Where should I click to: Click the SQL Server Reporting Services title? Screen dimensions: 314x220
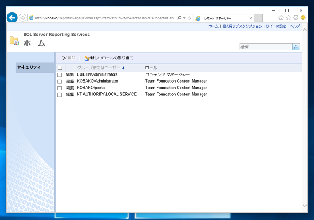pos(57,35)
